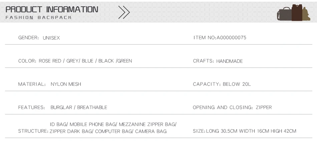This screenshot has width=317, height=142.
Task: Click the brown backpack in bags image
Action: (297, 13)
